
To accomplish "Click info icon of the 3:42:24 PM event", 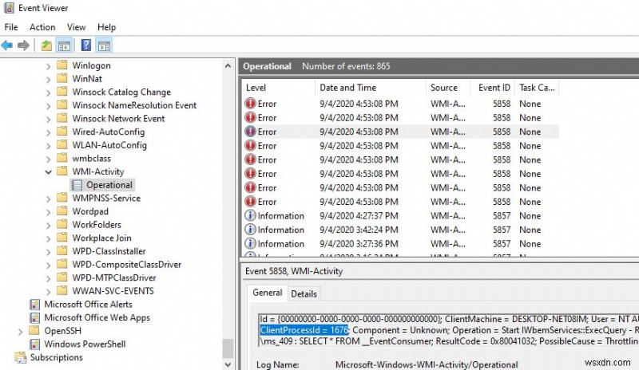I will [x=250, y=230].
